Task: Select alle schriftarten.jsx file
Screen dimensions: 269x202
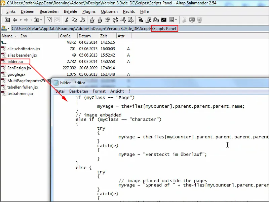Action: pyautogui.click(x=24, y=49)
